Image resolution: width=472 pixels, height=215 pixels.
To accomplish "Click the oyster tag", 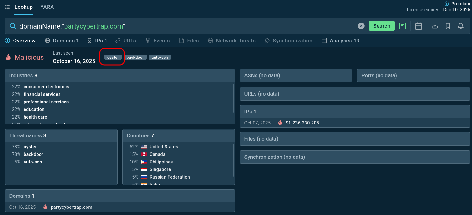I will tap(113, 58).
